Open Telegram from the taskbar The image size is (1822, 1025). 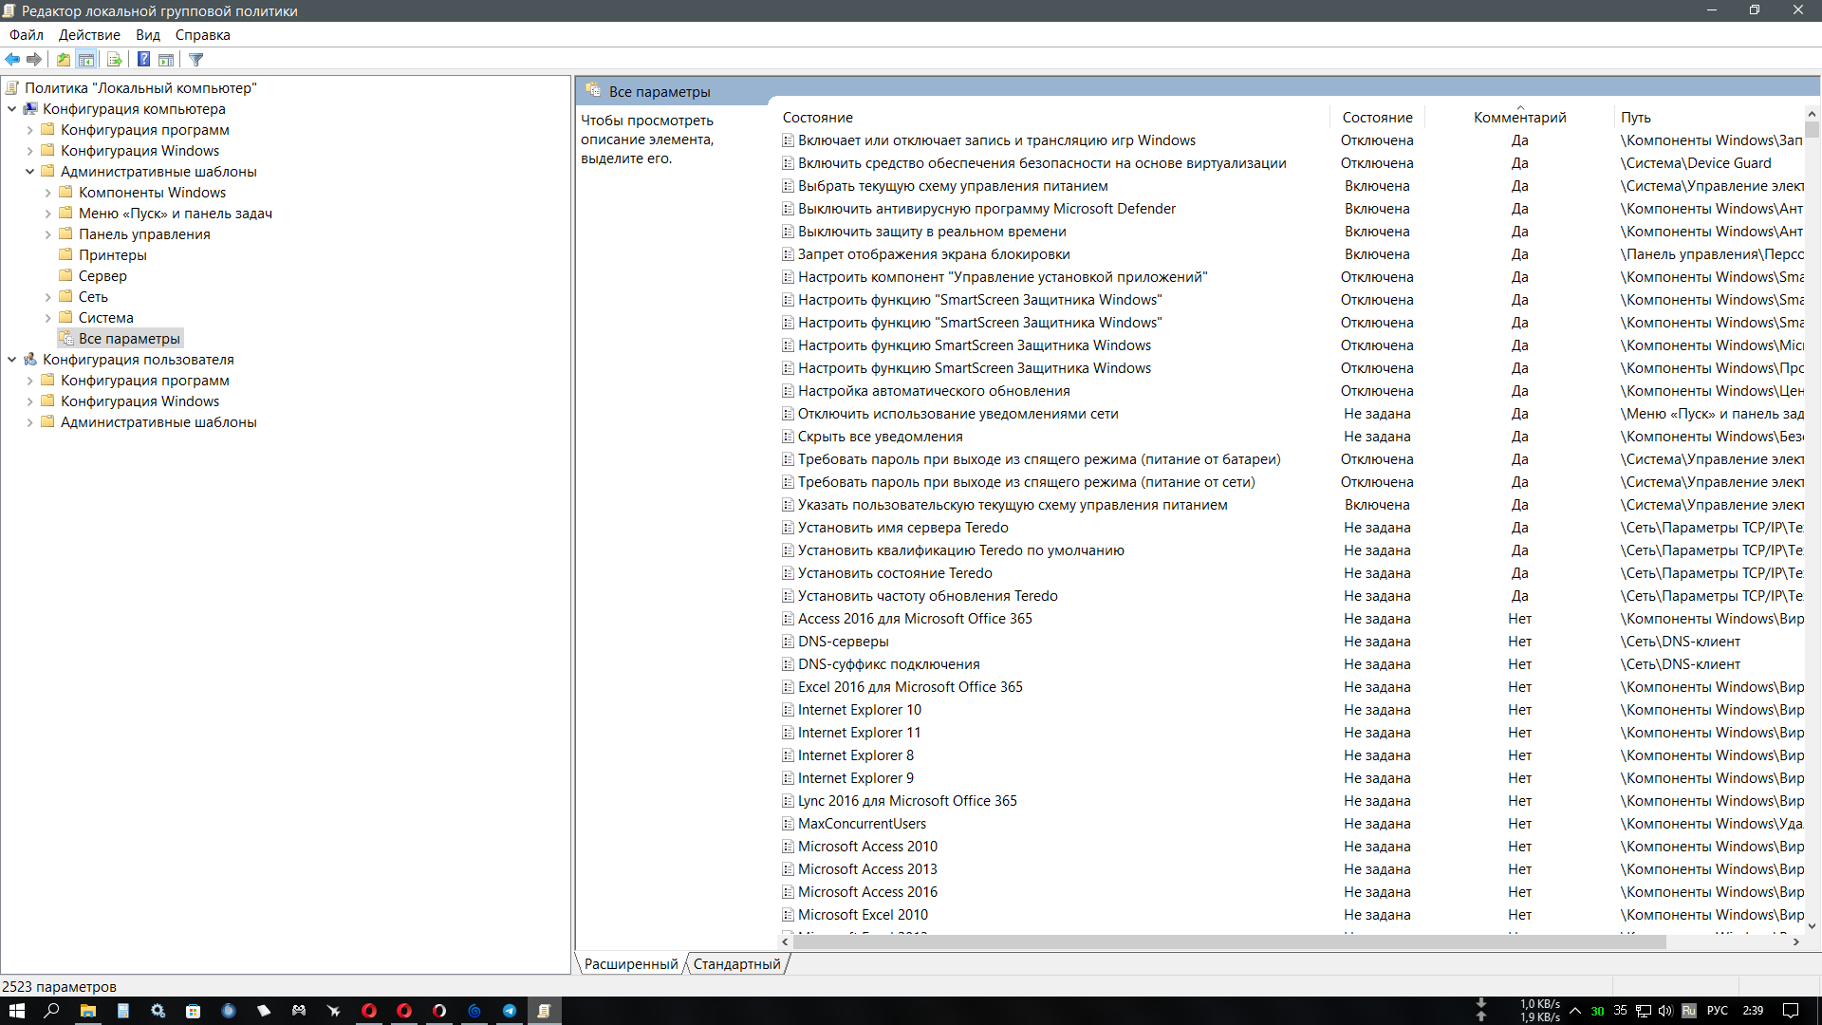[509, 1011]
